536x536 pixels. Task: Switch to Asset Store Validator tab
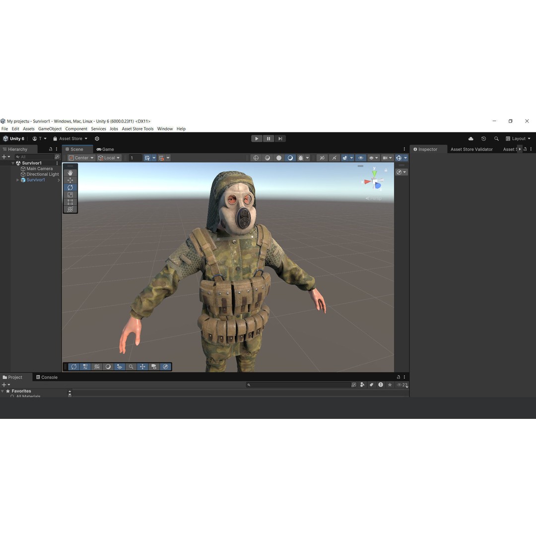point(471,149)
